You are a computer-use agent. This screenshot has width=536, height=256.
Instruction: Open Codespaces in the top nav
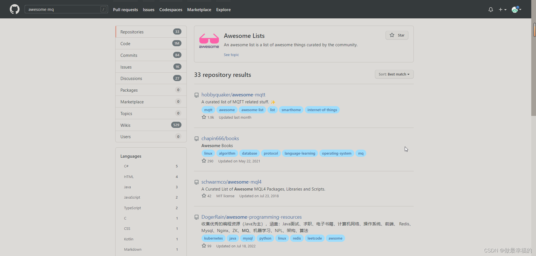point(171,9)
